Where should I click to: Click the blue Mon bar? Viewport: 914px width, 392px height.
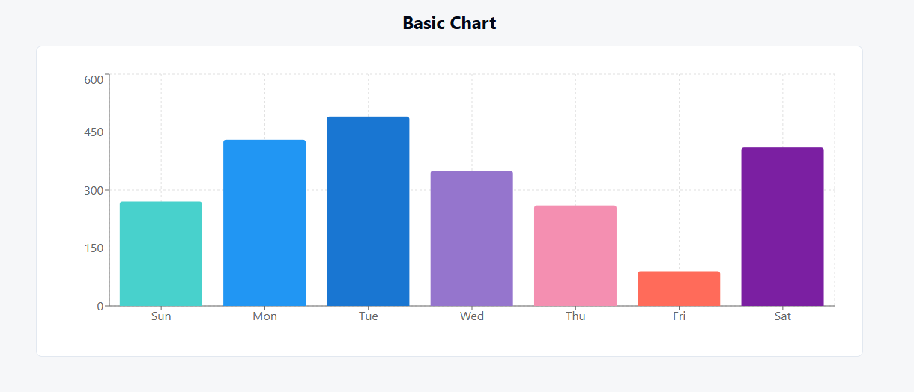264,223
